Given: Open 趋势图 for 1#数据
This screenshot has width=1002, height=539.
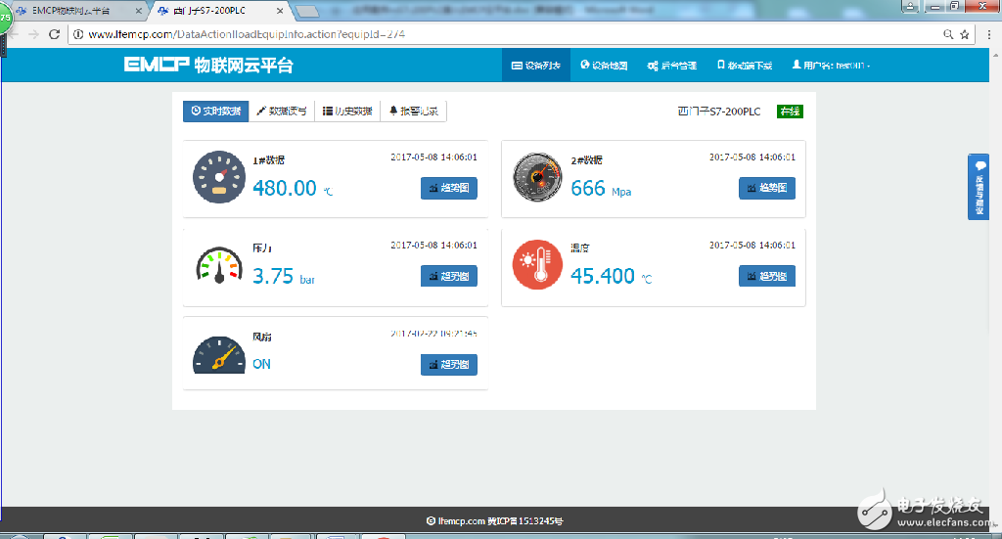Looking at the screenshot, I should click(448, 189).
